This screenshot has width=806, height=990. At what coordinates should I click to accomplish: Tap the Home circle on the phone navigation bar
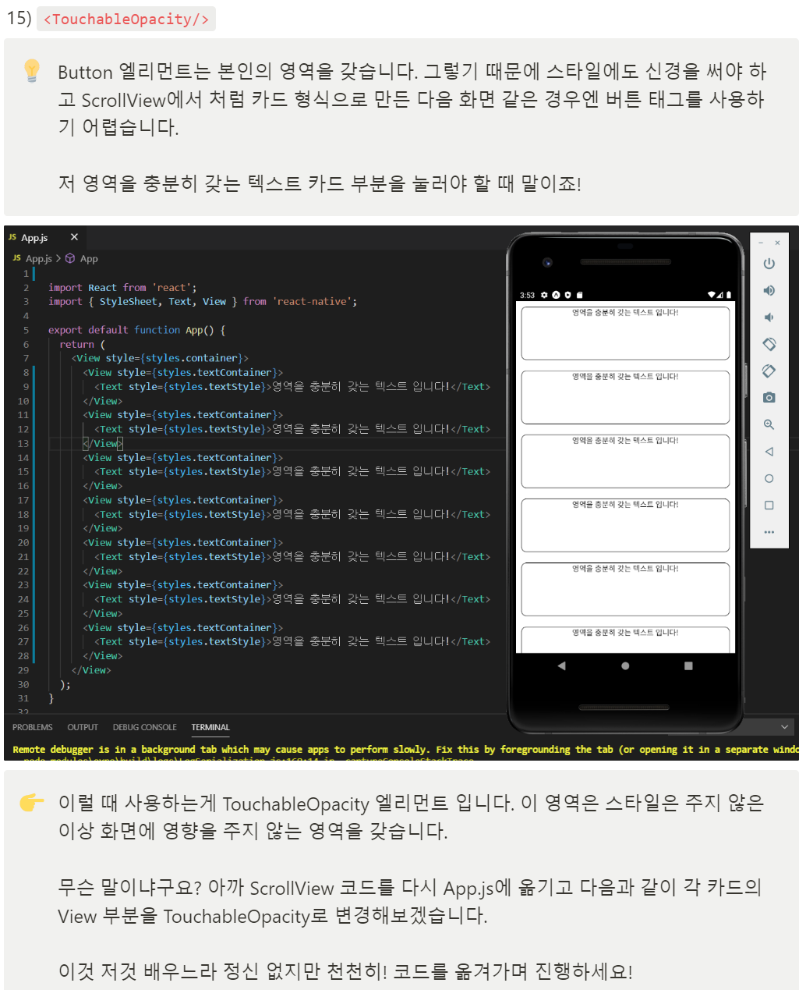tap(625, 665)
